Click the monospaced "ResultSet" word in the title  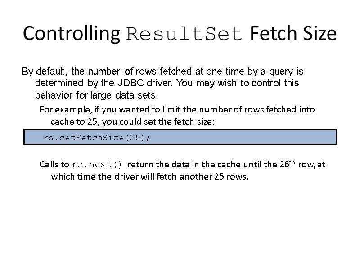coord(185,34)
